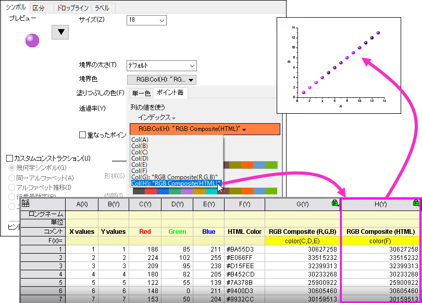
Task: Select the 単一色 fill color tab
Action: pos(141,93)
